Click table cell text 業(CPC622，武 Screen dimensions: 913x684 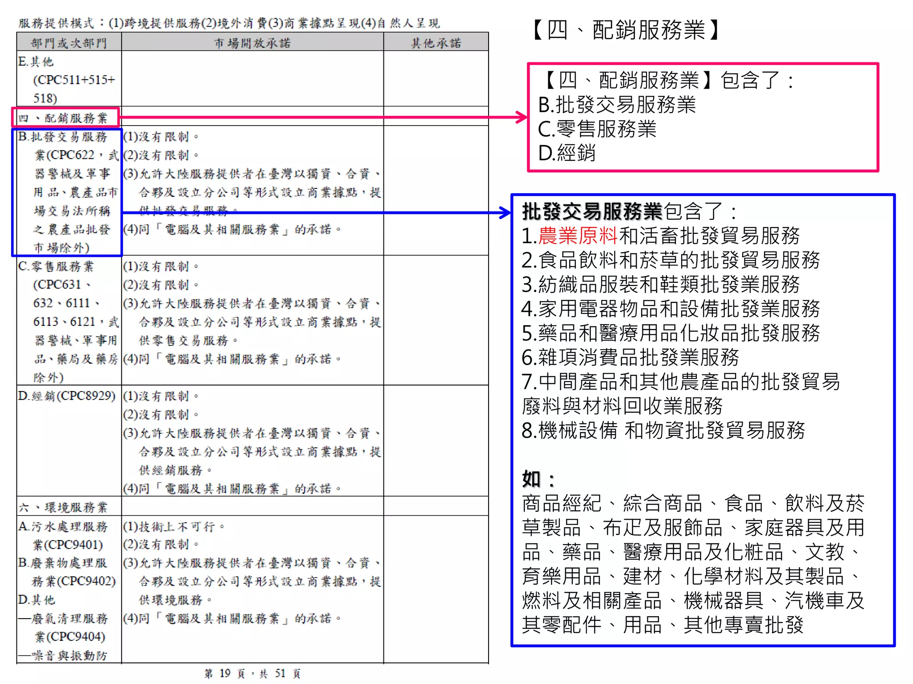coord(77,155)
